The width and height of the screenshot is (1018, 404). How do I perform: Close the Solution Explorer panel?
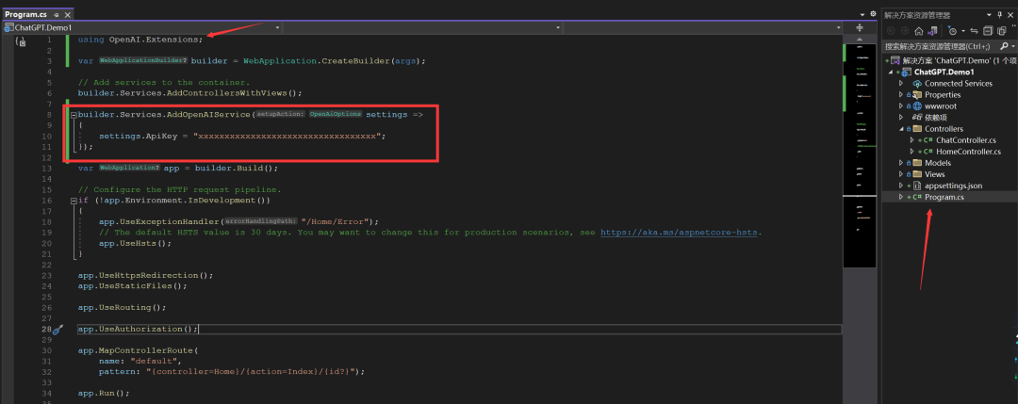tap(1010, 14)
